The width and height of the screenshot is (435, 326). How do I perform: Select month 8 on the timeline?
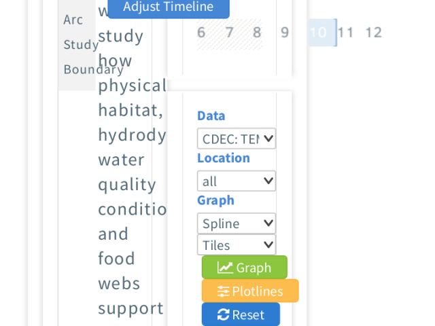click(x=257, y=33)
